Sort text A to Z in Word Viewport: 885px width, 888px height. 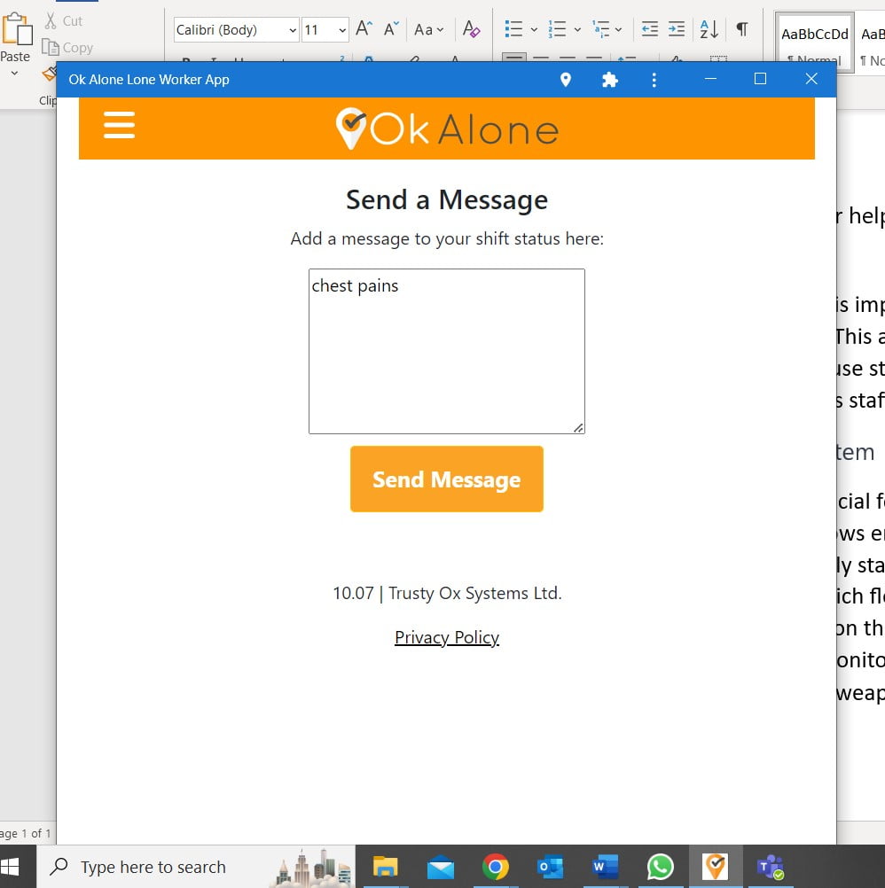coord(709,29)
